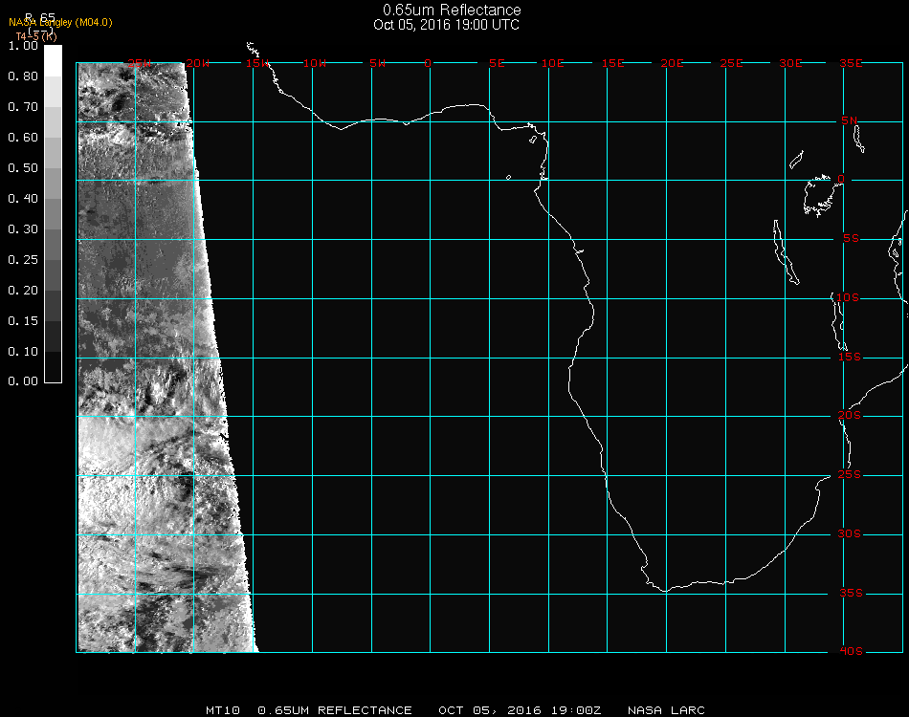Viewport: 909px width, 717px height.
Task: Click the 15W longitude label
Action: click(257, 63)
